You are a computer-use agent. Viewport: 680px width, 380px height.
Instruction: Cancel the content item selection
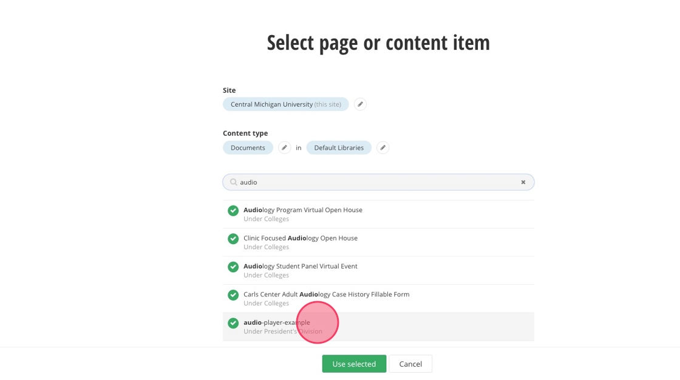click(410, 364)
